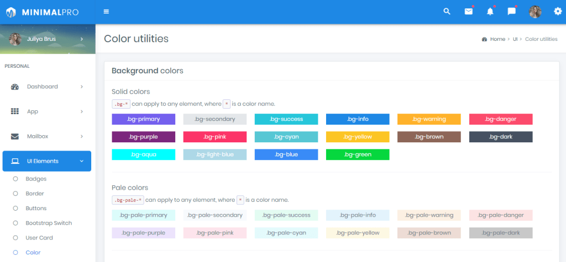566x262 pixels.
Task: Click the Dashboard gauge icon
Action: 15,87
